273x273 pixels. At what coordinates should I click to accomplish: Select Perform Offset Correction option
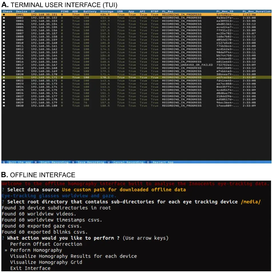point(46,244)
